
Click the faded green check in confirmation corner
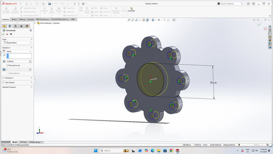click(x=259, y=25)
